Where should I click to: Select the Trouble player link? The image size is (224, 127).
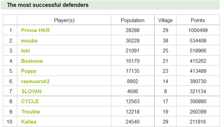pos(31,112)
